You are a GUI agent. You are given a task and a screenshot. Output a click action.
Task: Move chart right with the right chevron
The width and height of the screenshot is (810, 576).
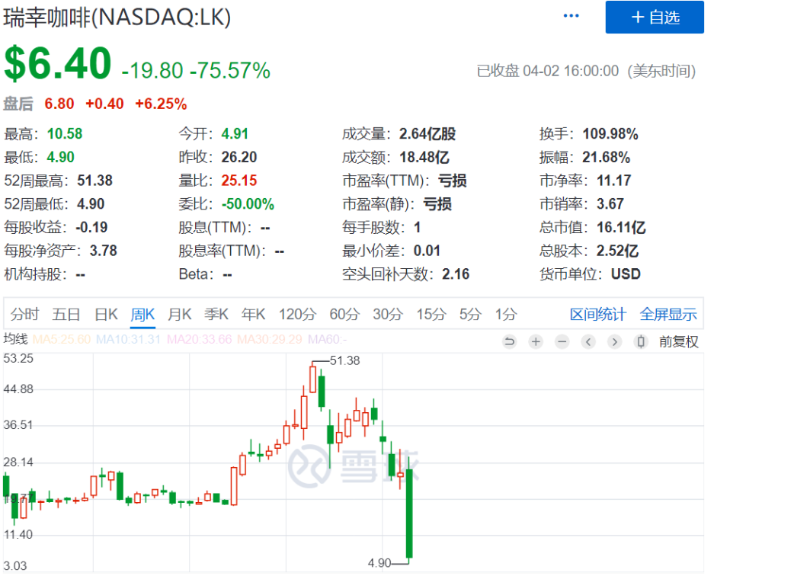[x=614, y=341]
